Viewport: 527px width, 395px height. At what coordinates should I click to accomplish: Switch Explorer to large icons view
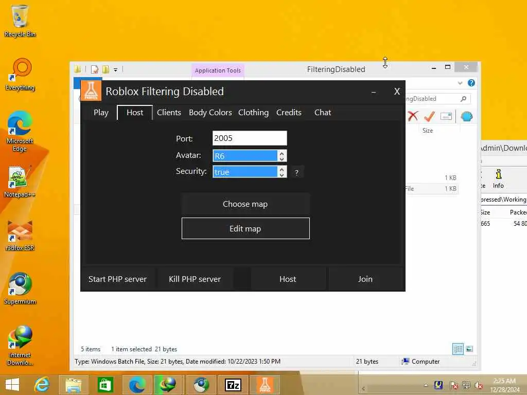click(469, 349)
